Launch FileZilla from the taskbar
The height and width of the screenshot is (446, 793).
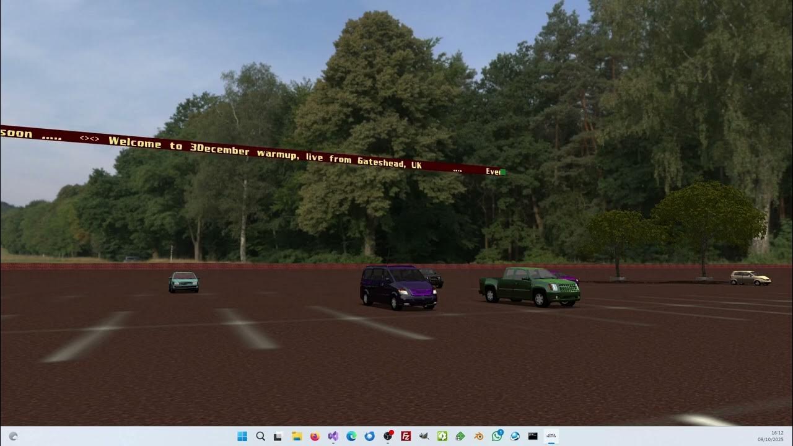click(406, 436)
